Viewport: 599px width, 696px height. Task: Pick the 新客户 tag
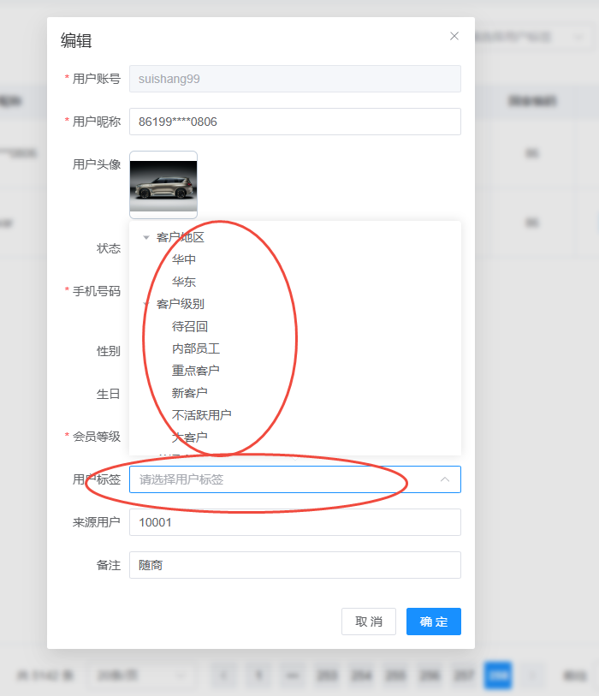(x=190, y=393)
